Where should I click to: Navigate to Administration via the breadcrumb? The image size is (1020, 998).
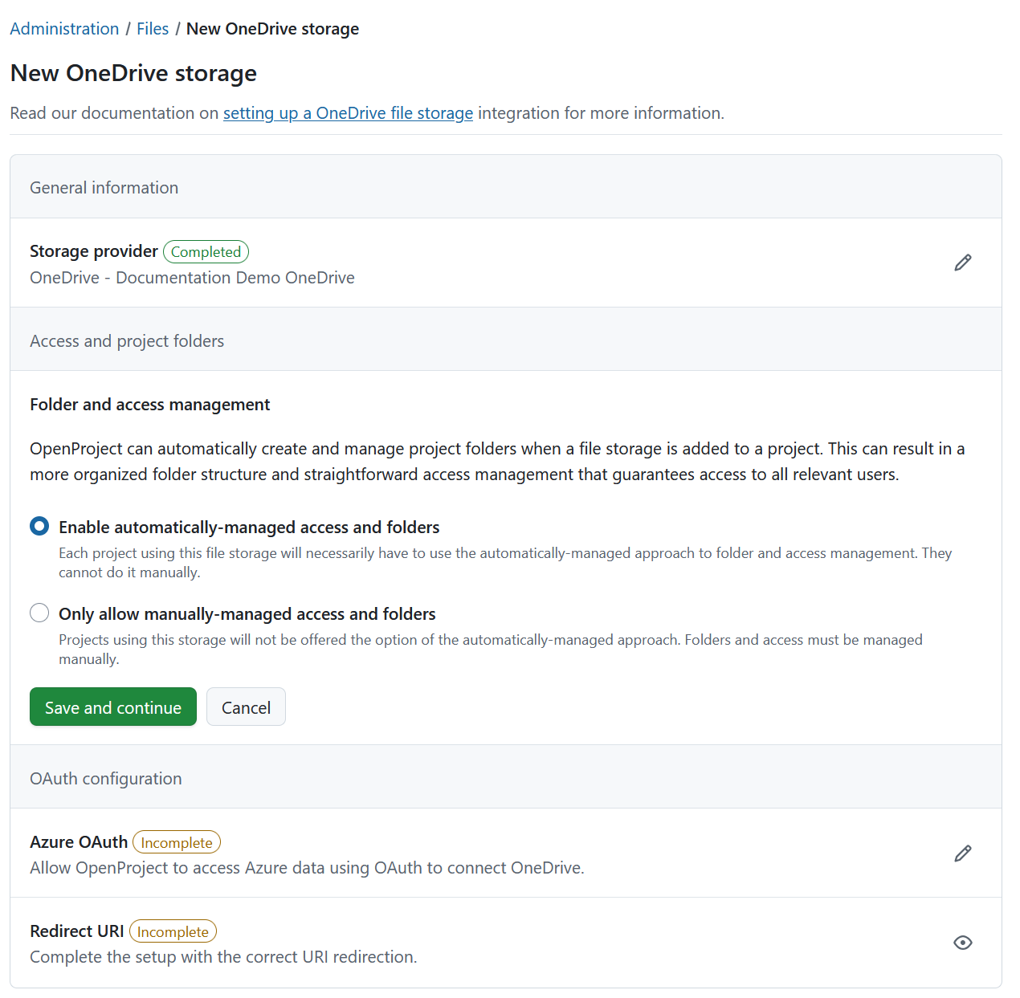[64, 28]
